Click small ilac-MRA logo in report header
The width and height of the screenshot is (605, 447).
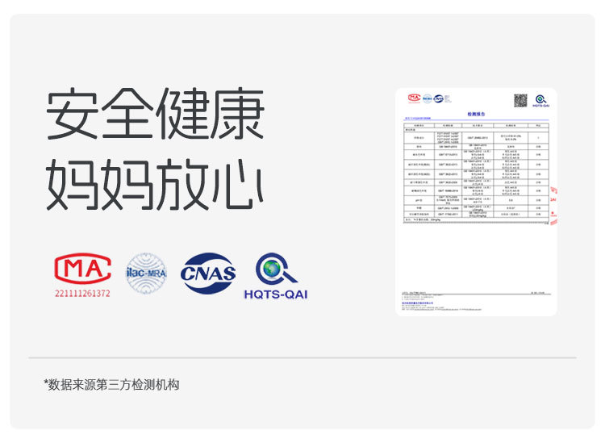click(427, 98)
